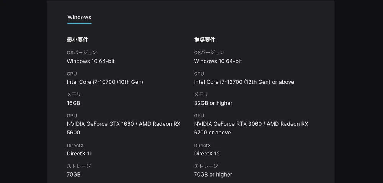Click recommended OS value Windows 10 64-bit
Screen dimensions: 383x183
click(218, 61)
